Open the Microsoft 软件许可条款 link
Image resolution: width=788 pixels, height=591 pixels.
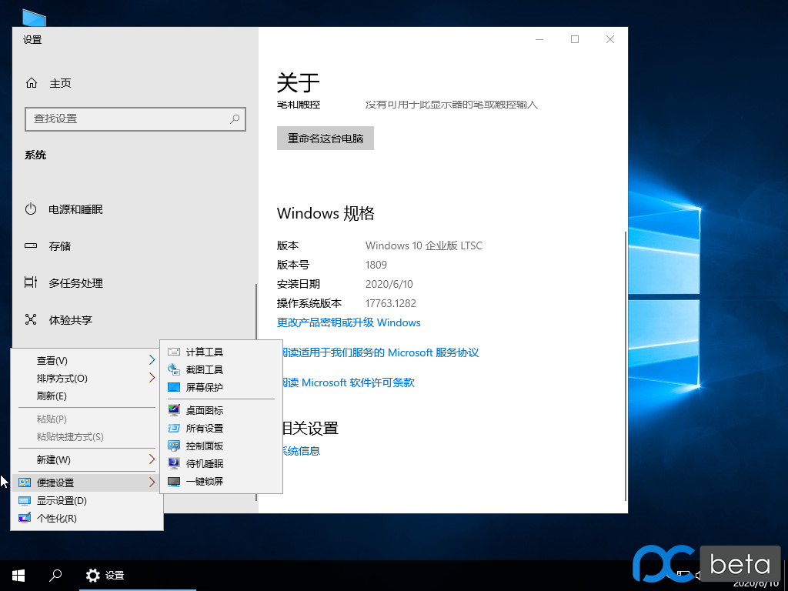(348, 382)
